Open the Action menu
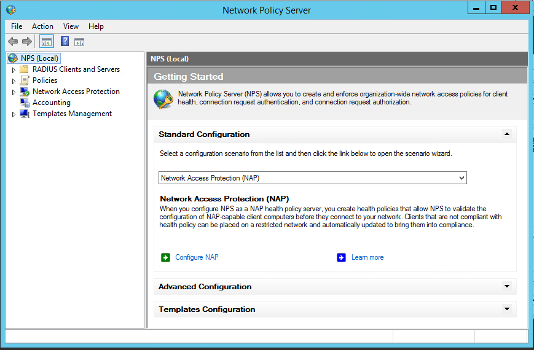534x350 pixels. point(42,26)
